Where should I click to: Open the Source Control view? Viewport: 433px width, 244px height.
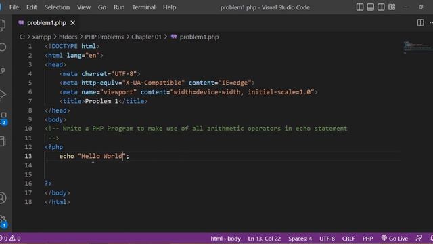click(3, 70)
